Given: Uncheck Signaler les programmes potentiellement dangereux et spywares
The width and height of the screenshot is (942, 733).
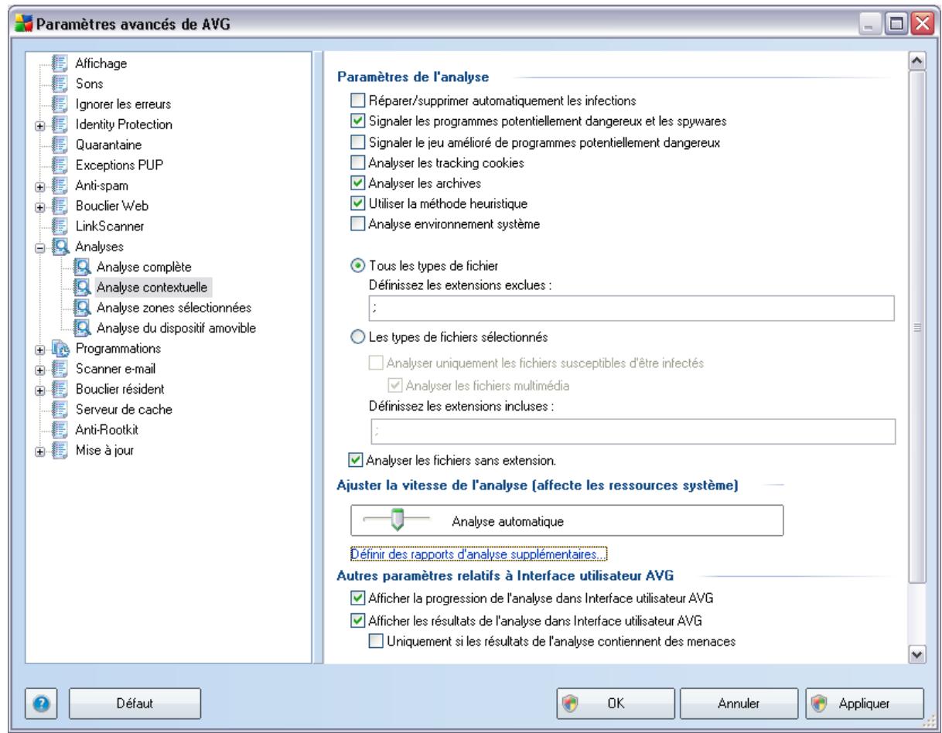Looking at the screenshot, I should (x=357, y=121).
